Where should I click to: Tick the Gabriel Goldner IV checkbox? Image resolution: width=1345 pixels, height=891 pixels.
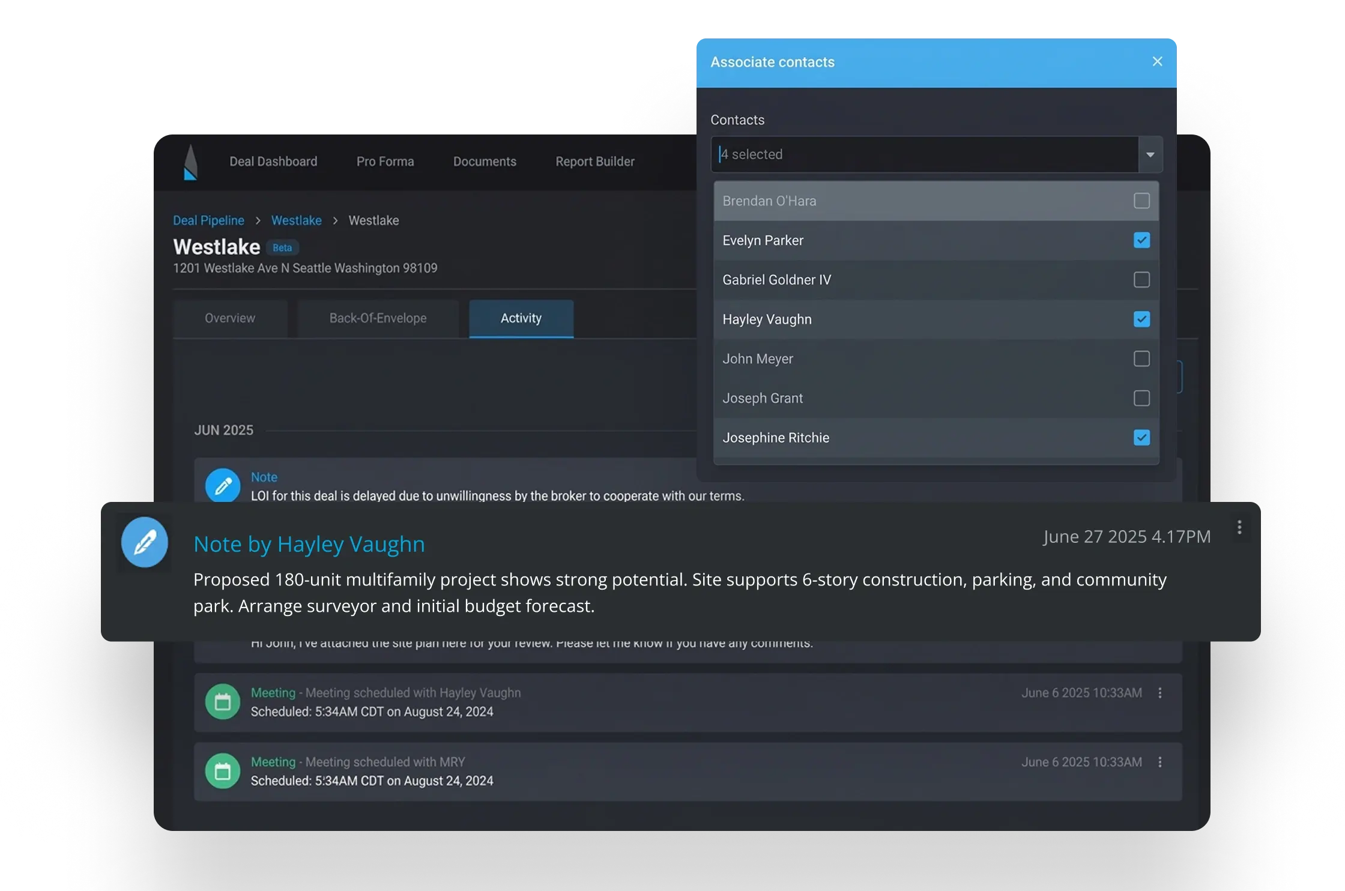point(1141,280)
